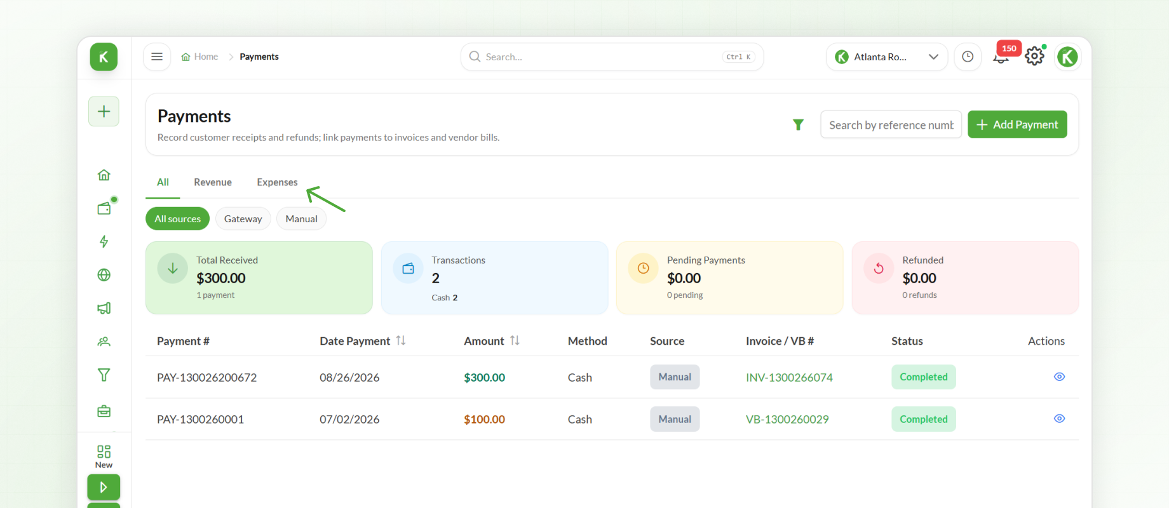This screenshot has width=1169, height=508.
Task: Open the clock history icon
Action: pos(968,57)
